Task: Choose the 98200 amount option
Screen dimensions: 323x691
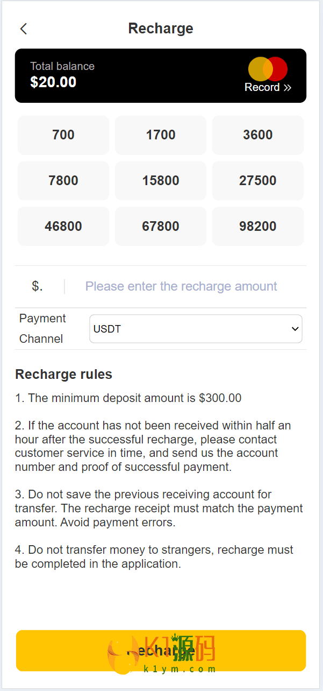Action: [x=258, y=226]
